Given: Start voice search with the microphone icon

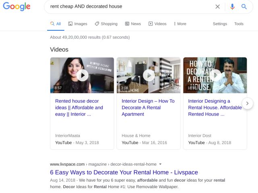Looking at the screenshot, I should click(232, 6).
